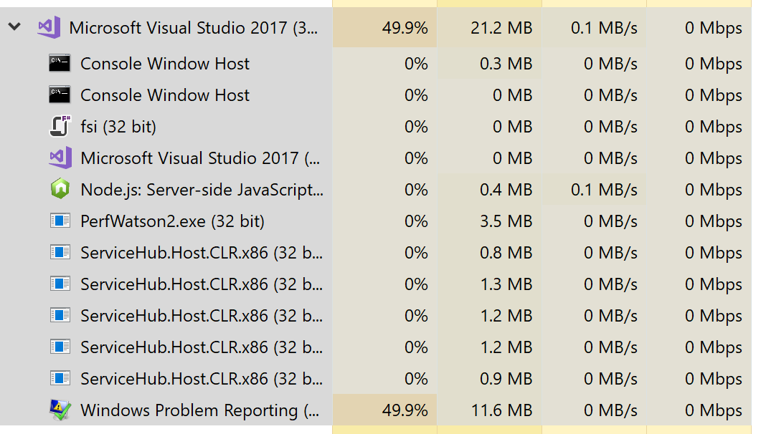Click the first Console Window Host icon
Screen dimensions: 766x434
coord(60,63)
